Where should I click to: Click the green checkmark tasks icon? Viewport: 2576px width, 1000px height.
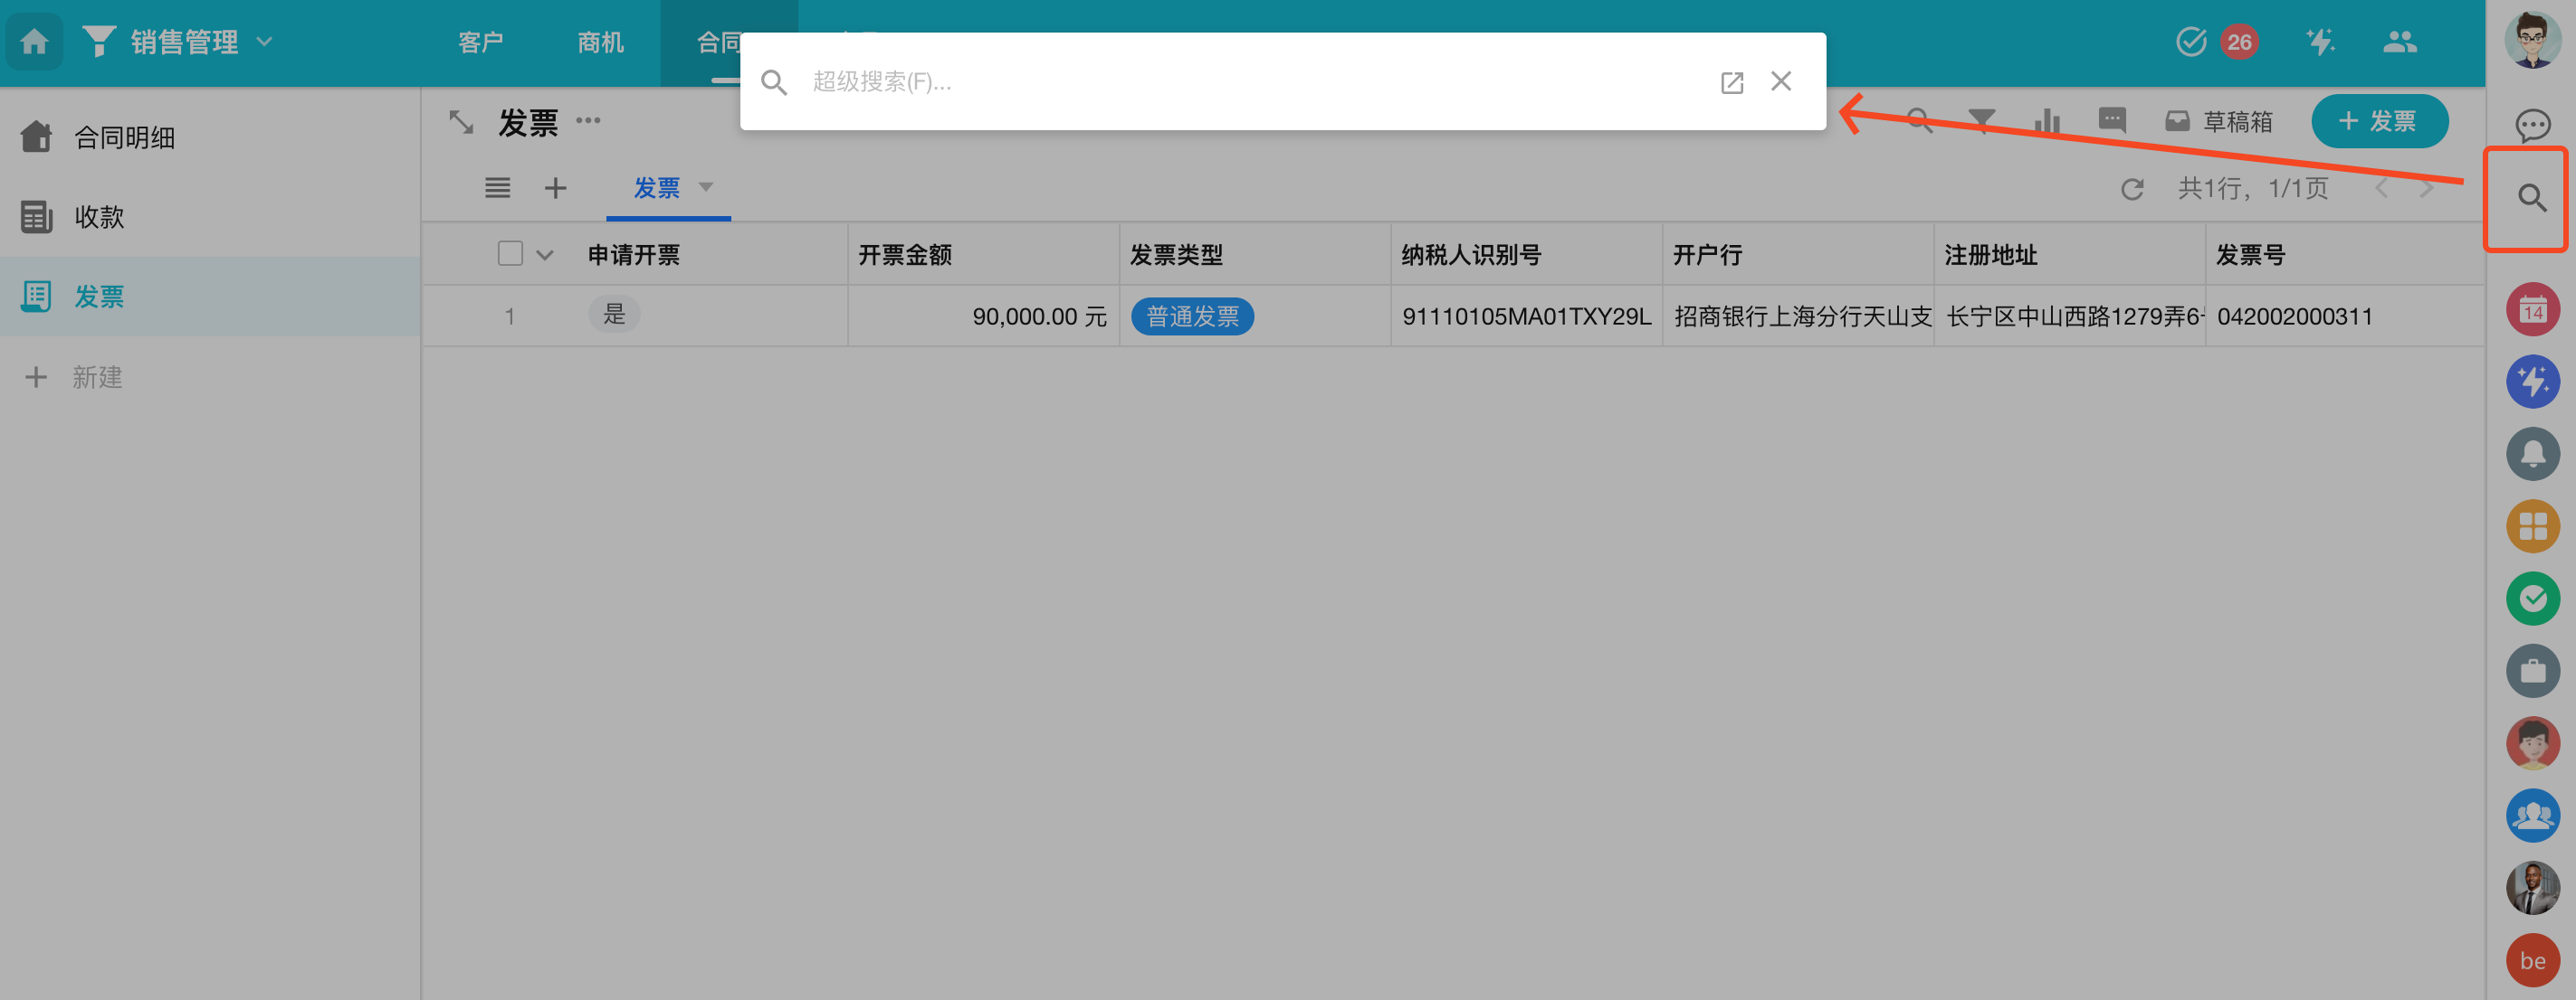tap(2531, 599)
